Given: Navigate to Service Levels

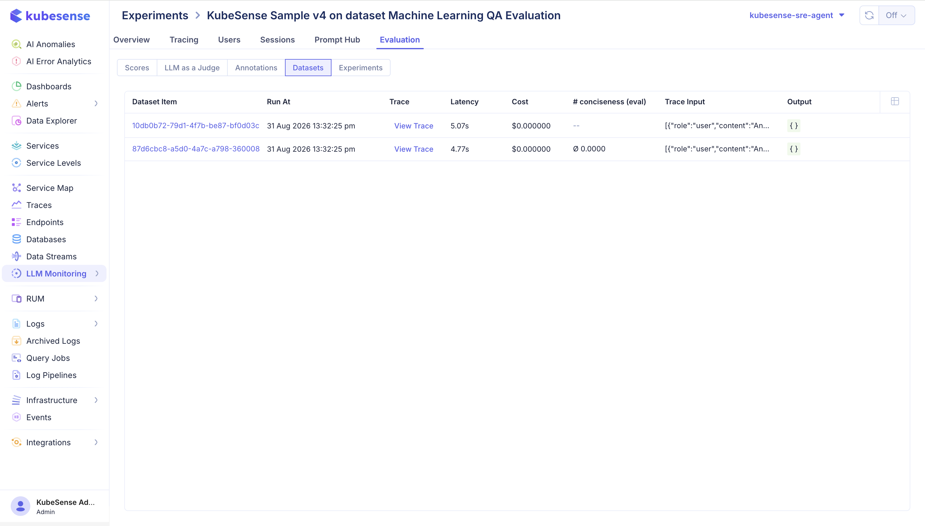Looking at the screenshot, I should pos(54,163).
